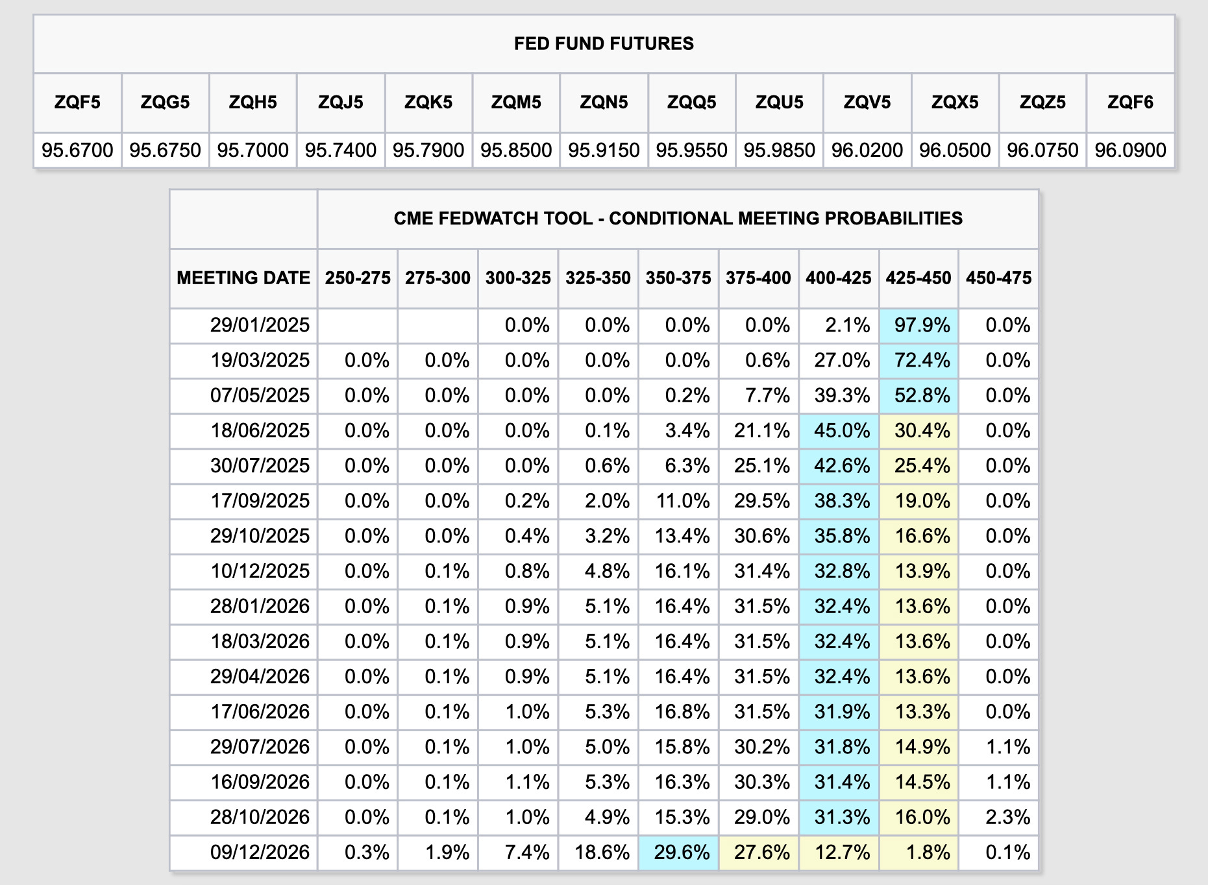Viewport: 1208px width, 885px height.
Task: Select the ZQM5 column header
Action: 516,103
